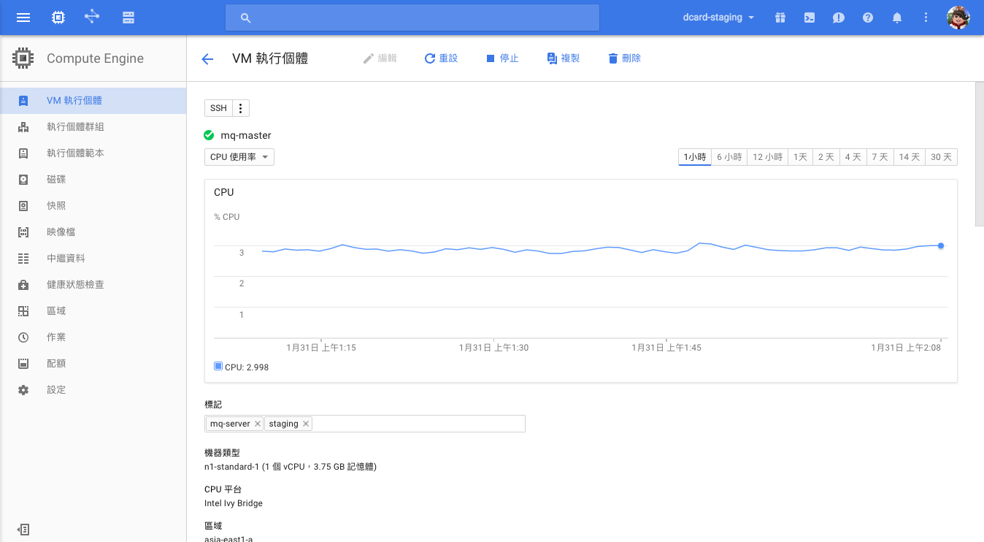Open the dcard-staging project selector

(x=719, y=18)
